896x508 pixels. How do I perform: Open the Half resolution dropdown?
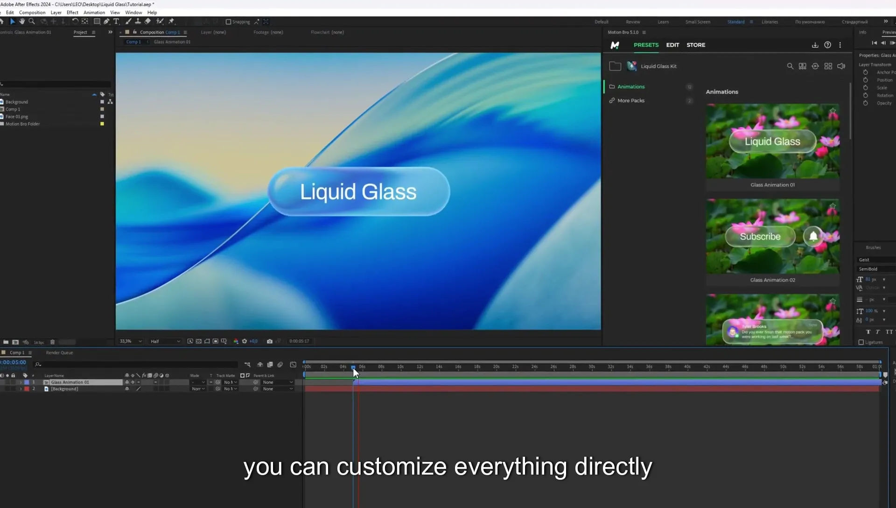point(165,341)
